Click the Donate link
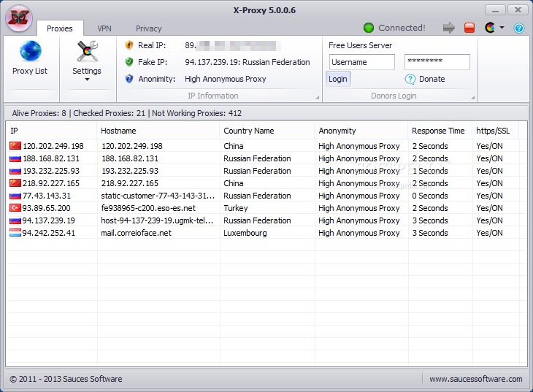533x392 pixels. pyautogui.click(x=432, y=79)
